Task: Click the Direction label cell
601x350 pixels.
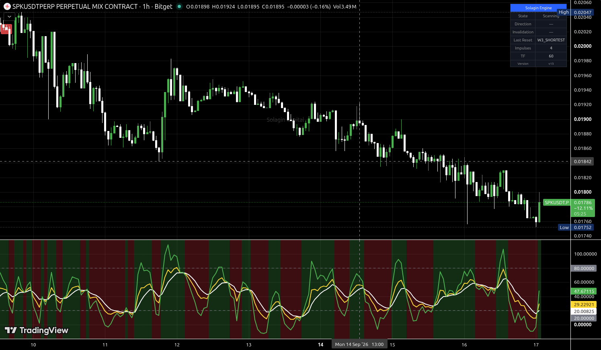Action: point(523,24)
